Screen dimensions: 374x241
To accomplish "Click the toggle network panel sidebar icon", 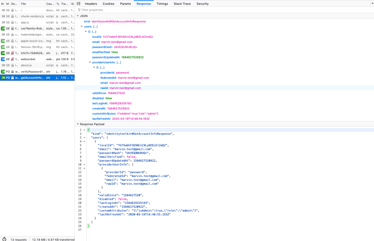I will [x=78, y=4].
